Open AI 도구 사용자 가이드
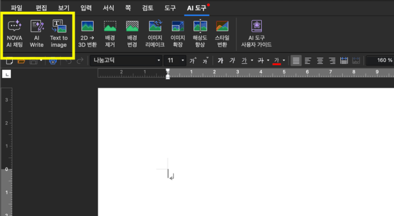The image size is (394, 216). tap(256, 34)
